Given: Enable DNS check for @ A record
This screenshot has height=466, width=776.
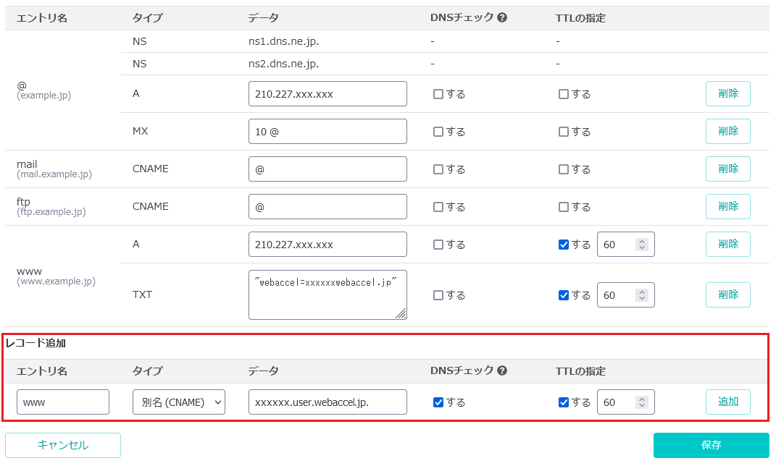Looking at the screenshot, I should (438, 94).
